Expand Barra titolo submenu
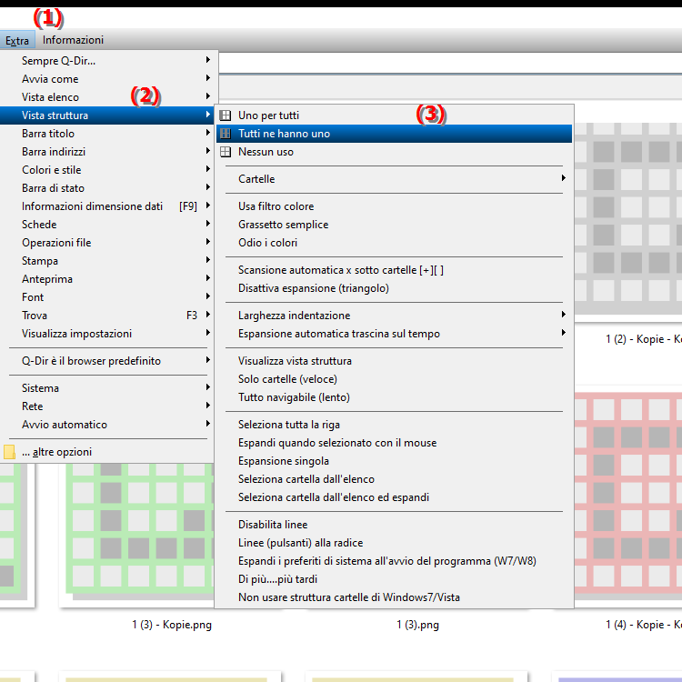This screenshot has width=682, height=682. (106, 134)
